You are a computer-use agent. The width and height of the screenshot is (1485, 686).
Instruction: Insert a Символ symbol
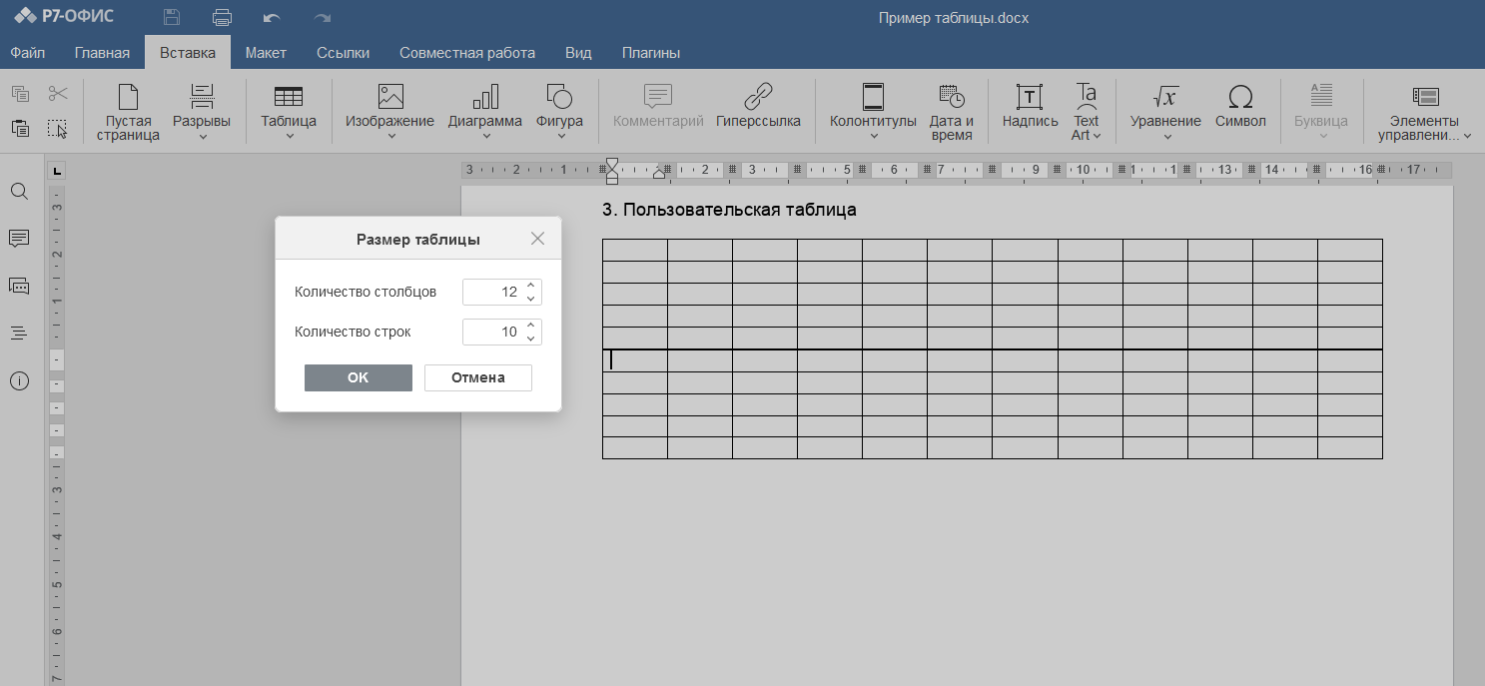1240,106
